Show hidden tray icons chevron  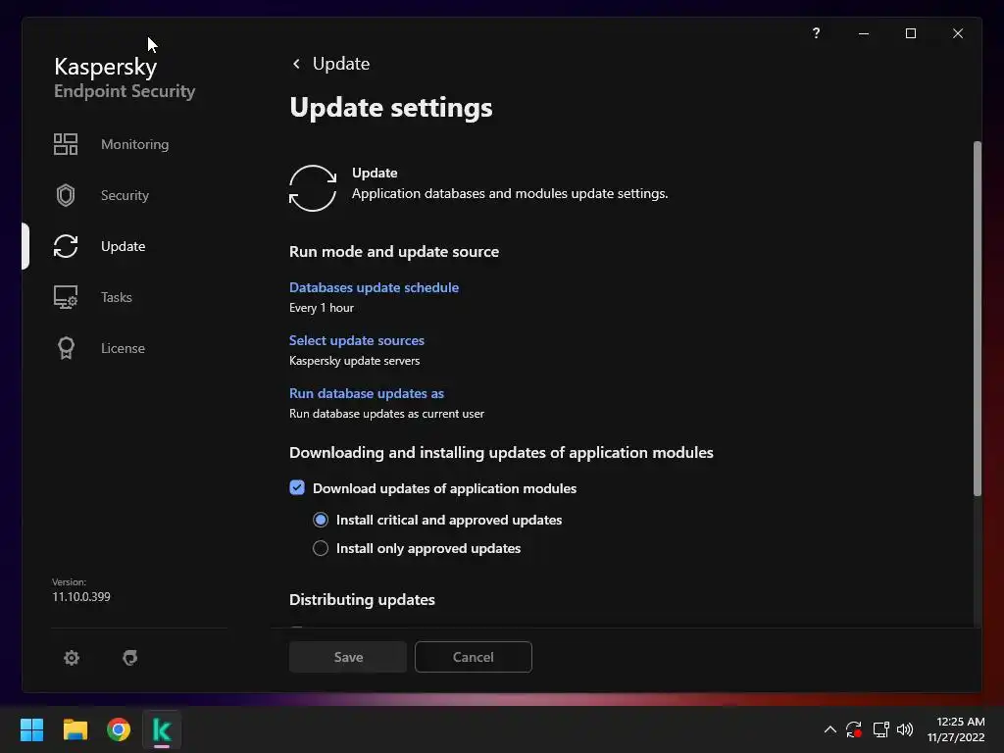[x=829, y=729]
